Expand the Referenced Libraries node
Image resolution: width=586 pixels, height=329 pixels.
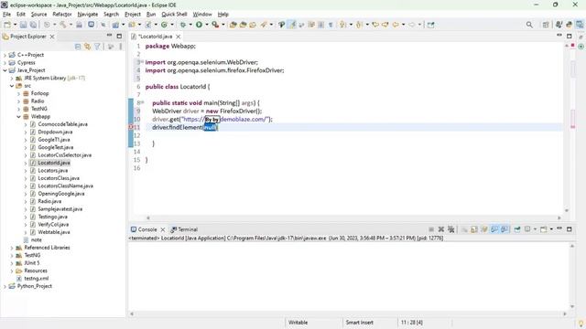(12, 248)
